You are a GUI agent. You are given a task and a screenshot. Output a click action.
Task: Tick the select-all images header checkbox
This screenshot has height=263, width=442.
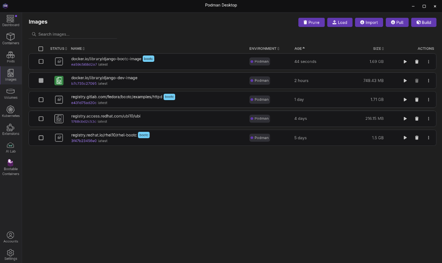pos(41,49)
